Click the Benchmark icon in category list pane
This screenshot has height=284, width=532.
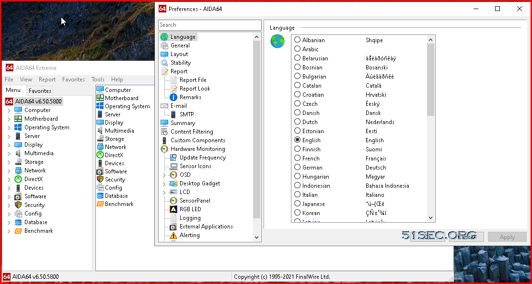[100, 204]
